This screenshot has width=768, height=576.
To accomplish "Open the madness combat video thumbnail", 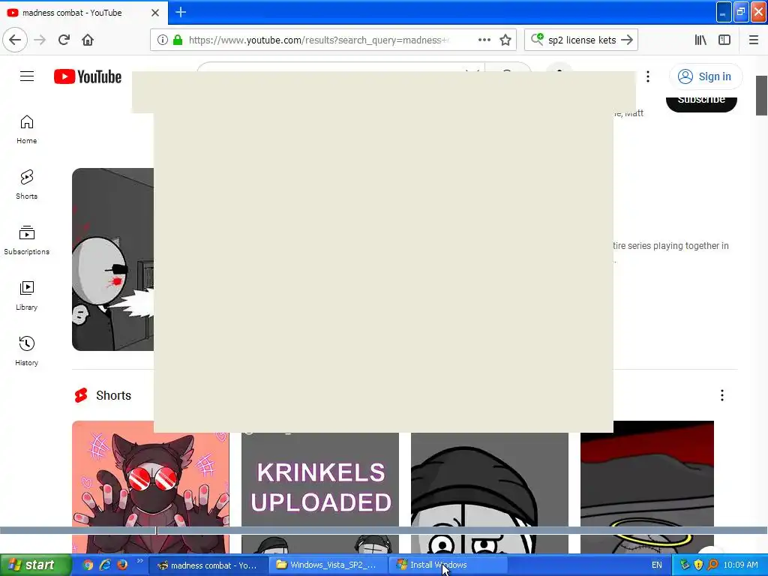I will pos(112,259).
